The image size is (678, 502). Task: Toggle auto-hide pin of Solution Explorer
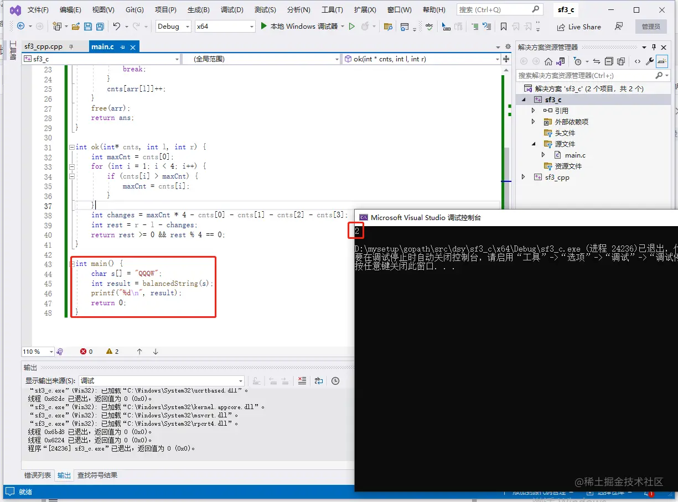[x=654, y=47]
